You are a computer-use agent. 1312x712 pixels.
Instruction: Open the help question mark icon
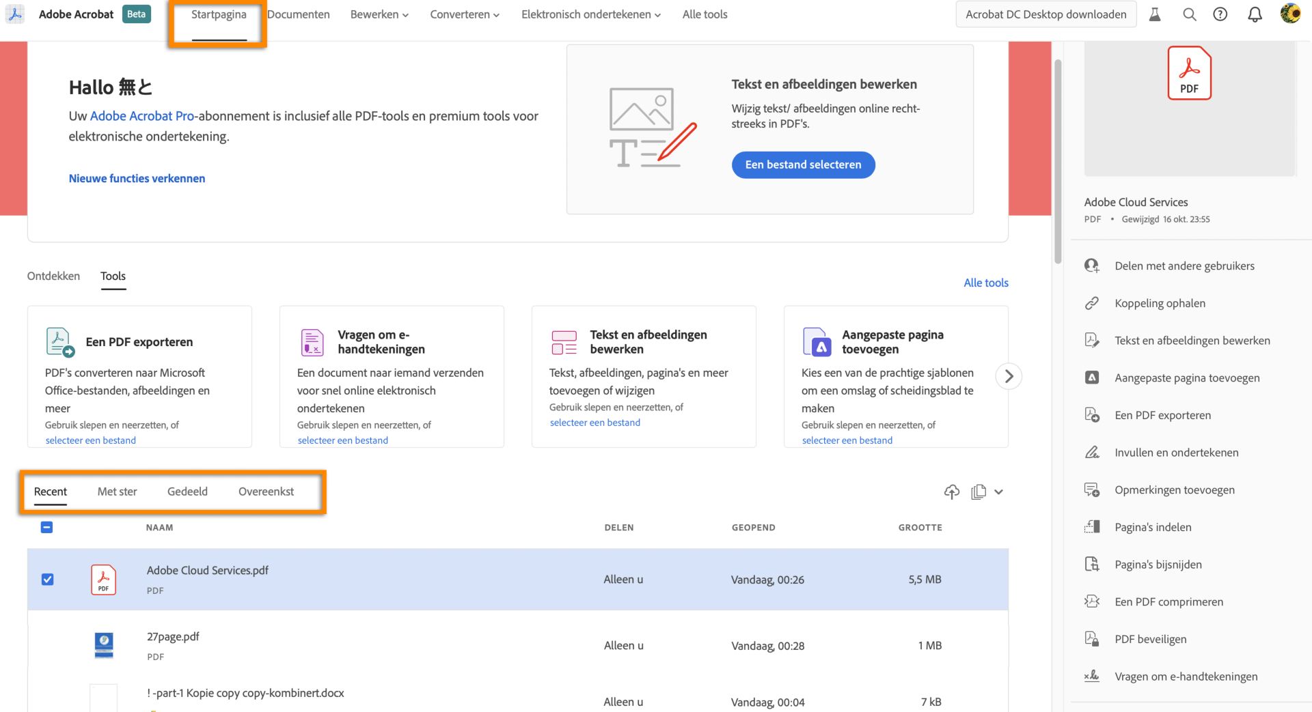click(x=1220, y=14)
